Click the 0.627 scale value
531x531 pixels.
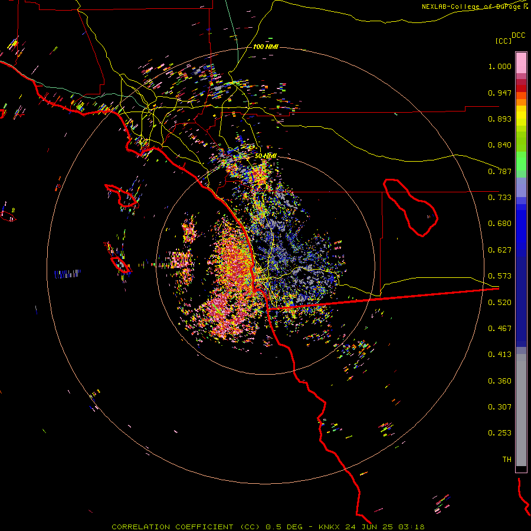(x=500, y=250)
